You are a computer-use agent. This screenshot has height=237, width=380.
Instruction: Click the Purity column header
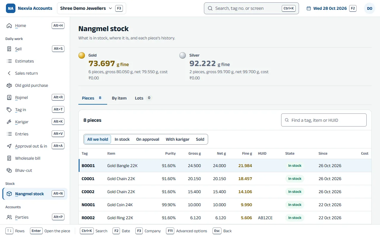coord(170,153)
